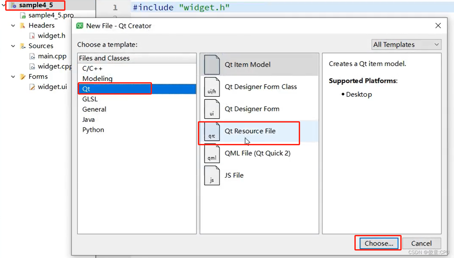Click line number 1 in editor
454x258 pixels.
coord(115,7)
